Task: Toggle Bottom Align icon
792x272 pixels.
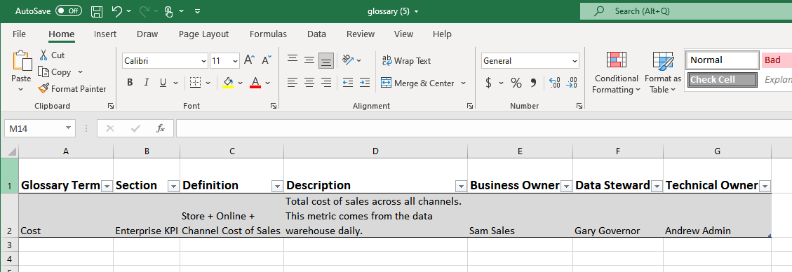Action: (x=325, y=60)
